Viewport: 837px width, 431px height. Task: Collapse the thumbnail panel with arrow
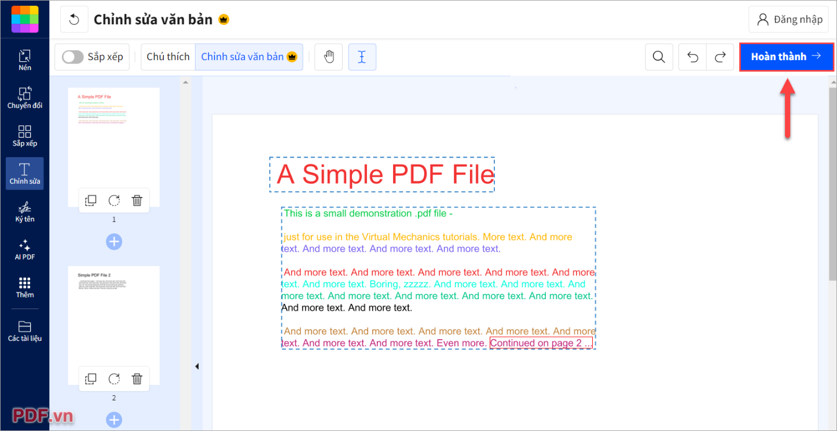(x=197, y=366)
